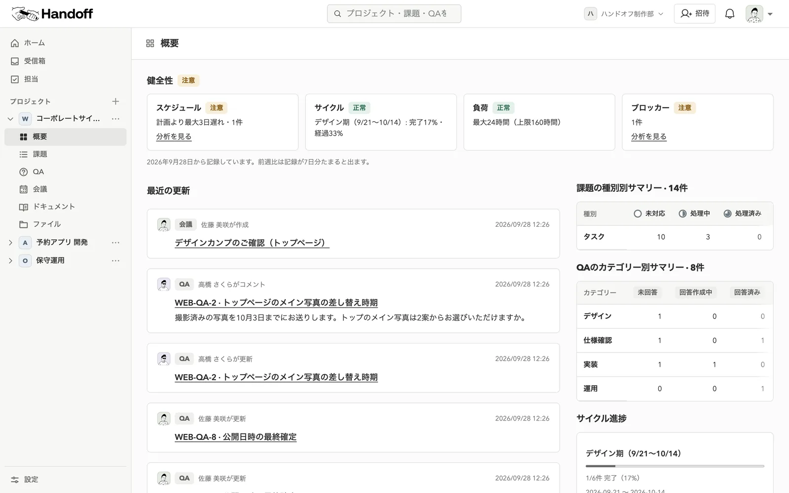Select 概要 in project tree

(x=66, y=137)
